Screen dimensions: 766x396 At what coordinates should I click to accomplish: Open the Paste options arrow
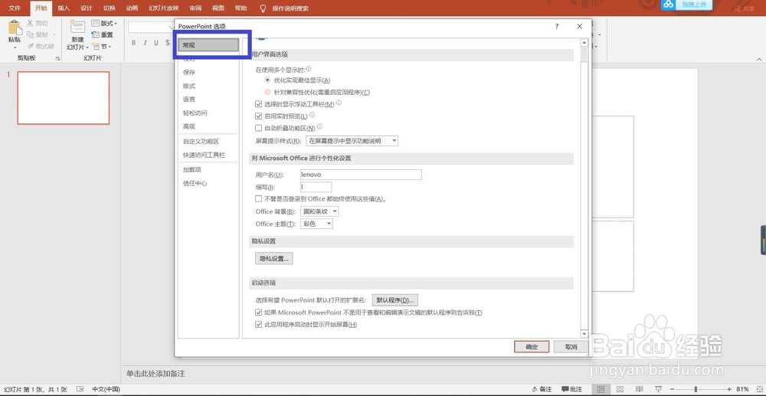click(15, 47)
